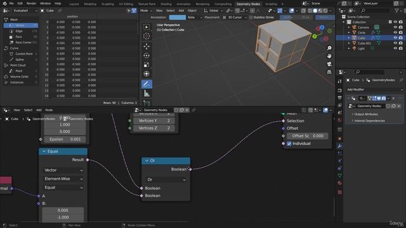The image size is (406, 228).
Task: Select the box select tool arrow icon
Action: (147, 27)
